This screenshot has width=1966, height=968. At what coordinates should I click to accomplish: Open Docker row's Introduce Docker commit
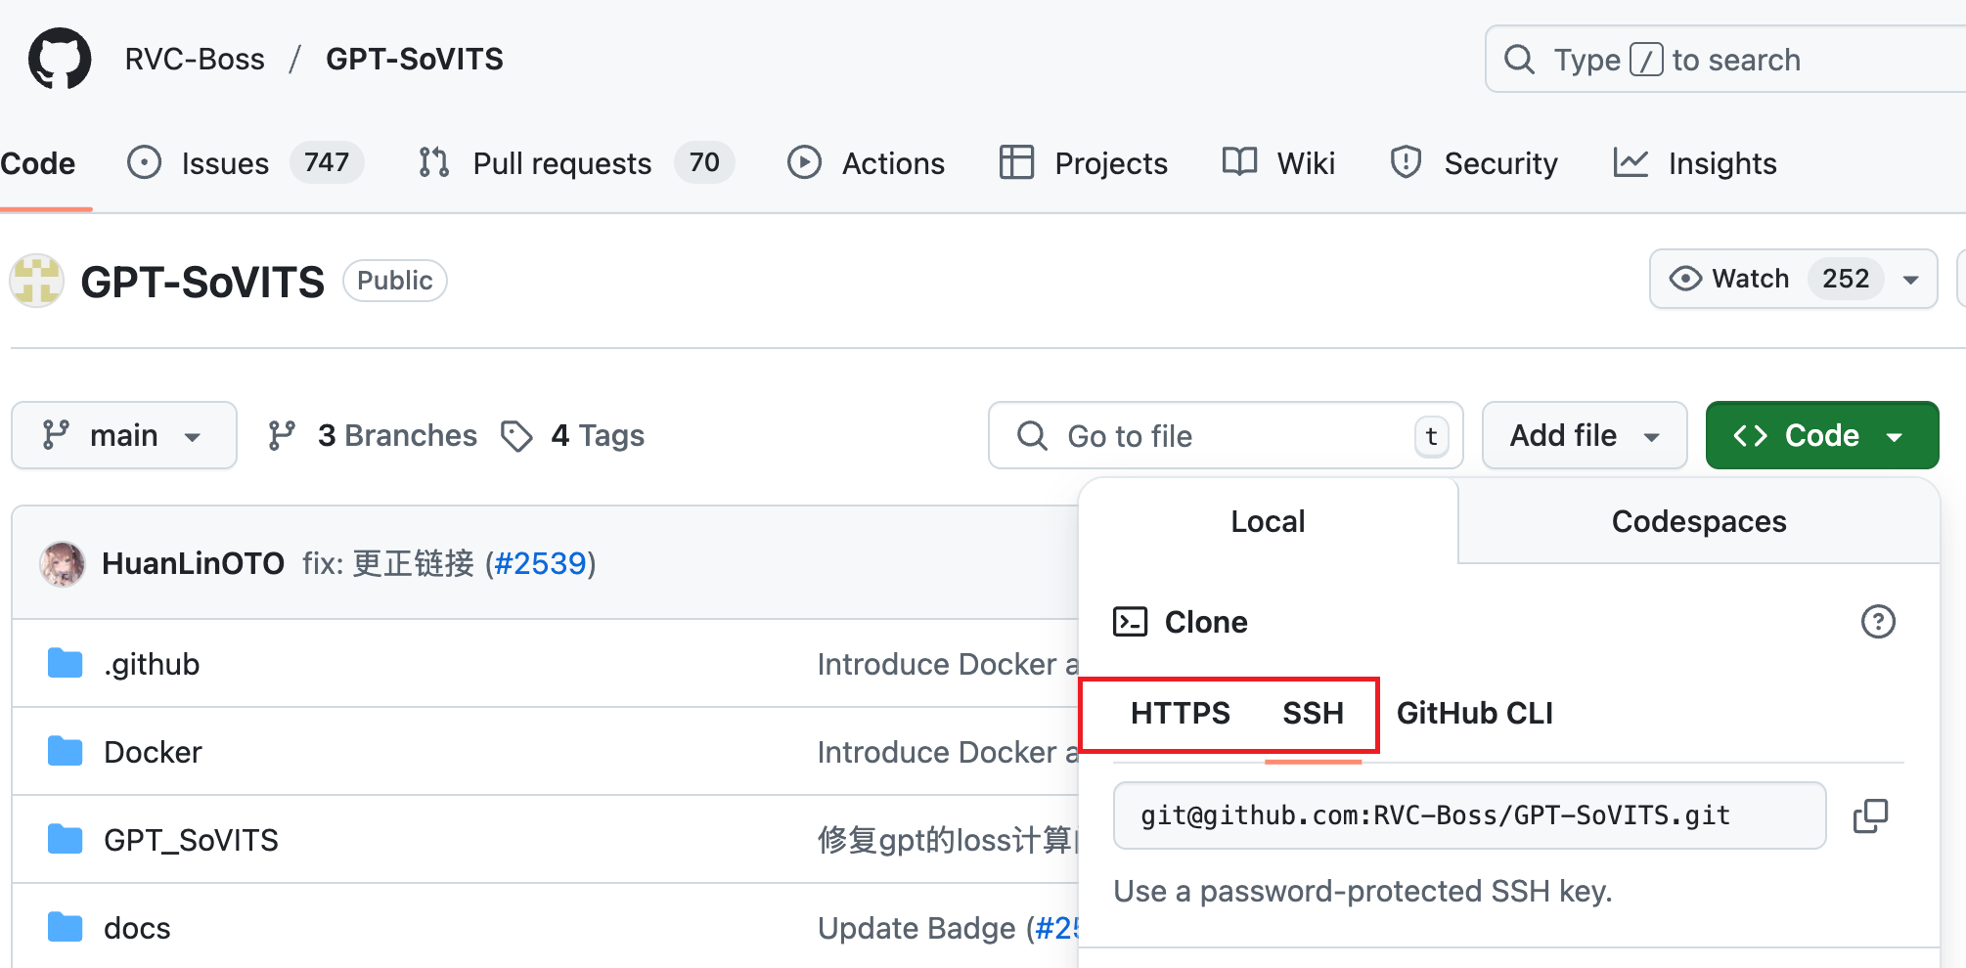[x=947, y=752]
